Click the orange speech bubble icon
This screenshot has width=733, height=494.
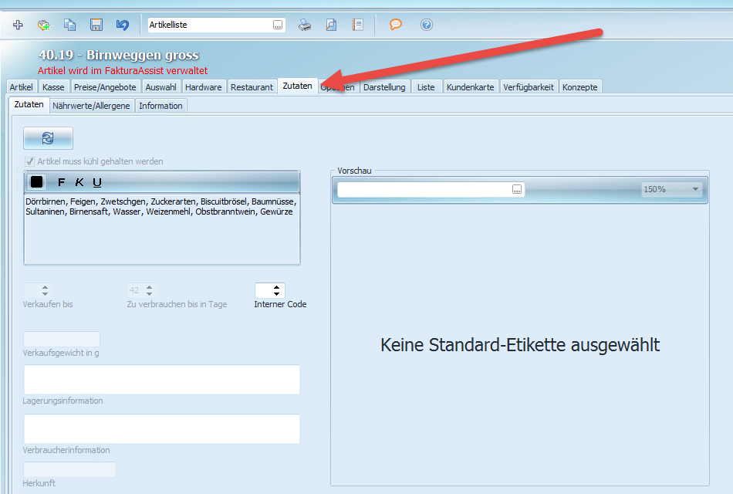tap(396, 25)
